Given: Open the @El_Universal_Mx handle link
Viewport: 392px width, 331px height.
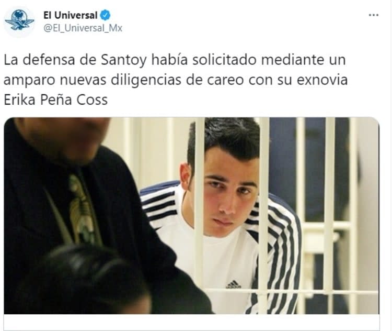Looking at the screenshot, I should point(83,28).
